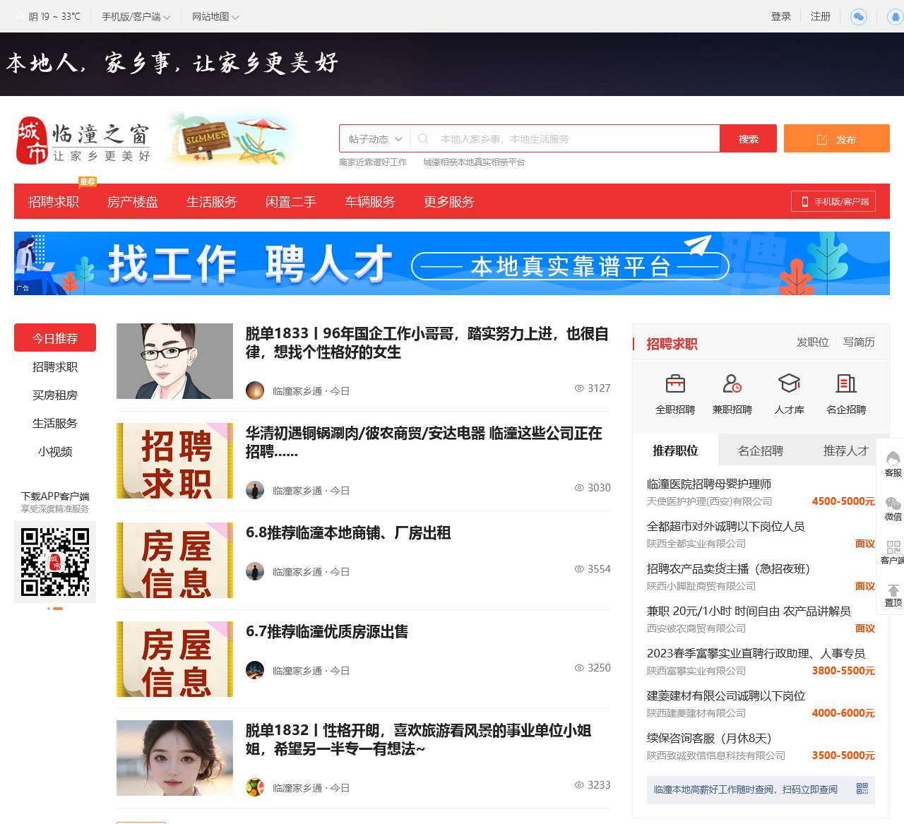Switch to the 推荐人才 tab
The width and height of the screenshot is (904, 824).
[x=845, y=450]
